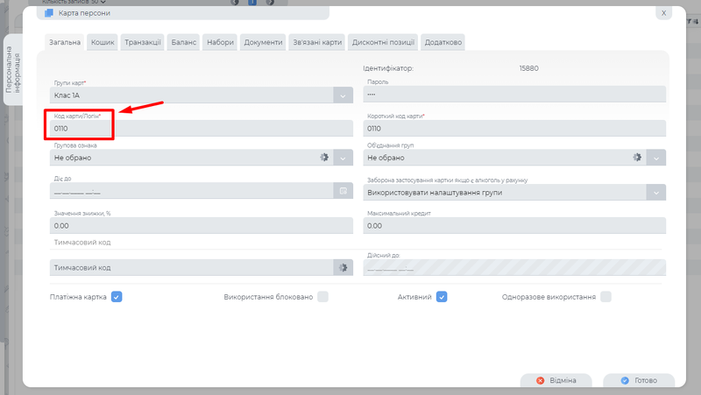Screen dimensions: 701x395
Task: Expand the Групова ознака dropdown arrow
Action: click(343, 158)
